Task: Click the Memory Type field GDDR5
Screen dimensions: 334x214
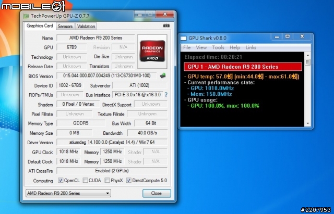Action: 81,123
